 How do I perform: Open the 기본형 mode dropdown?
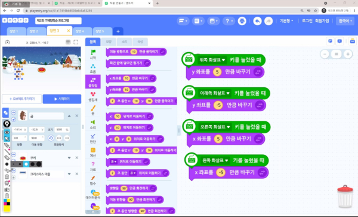click(286, 21)
